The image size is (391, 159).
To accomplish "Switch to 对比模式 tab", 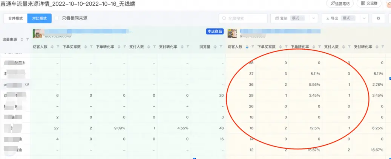I will [x=39, y=18].
